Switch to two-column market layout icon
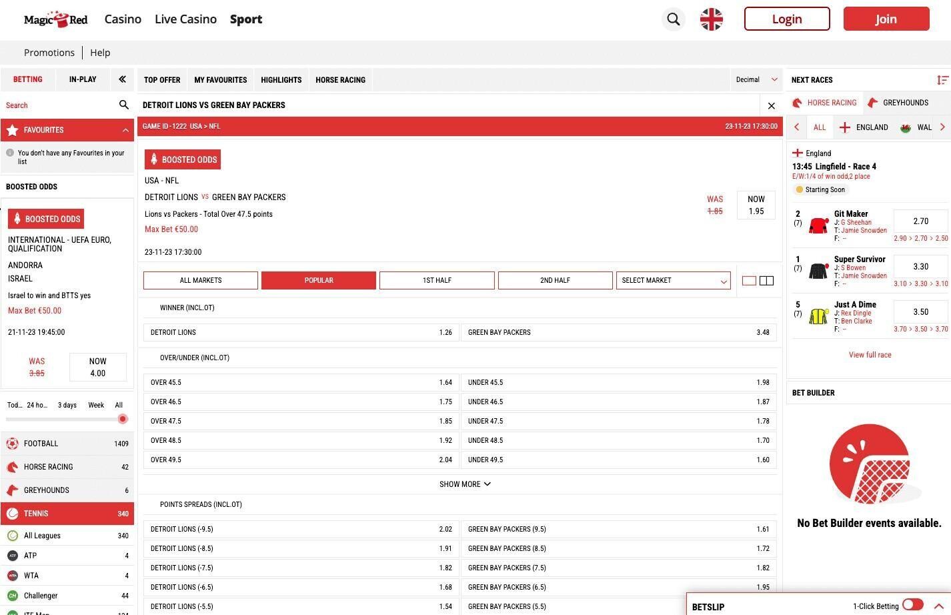The image size is (951, 615). [x=767, y=281]
